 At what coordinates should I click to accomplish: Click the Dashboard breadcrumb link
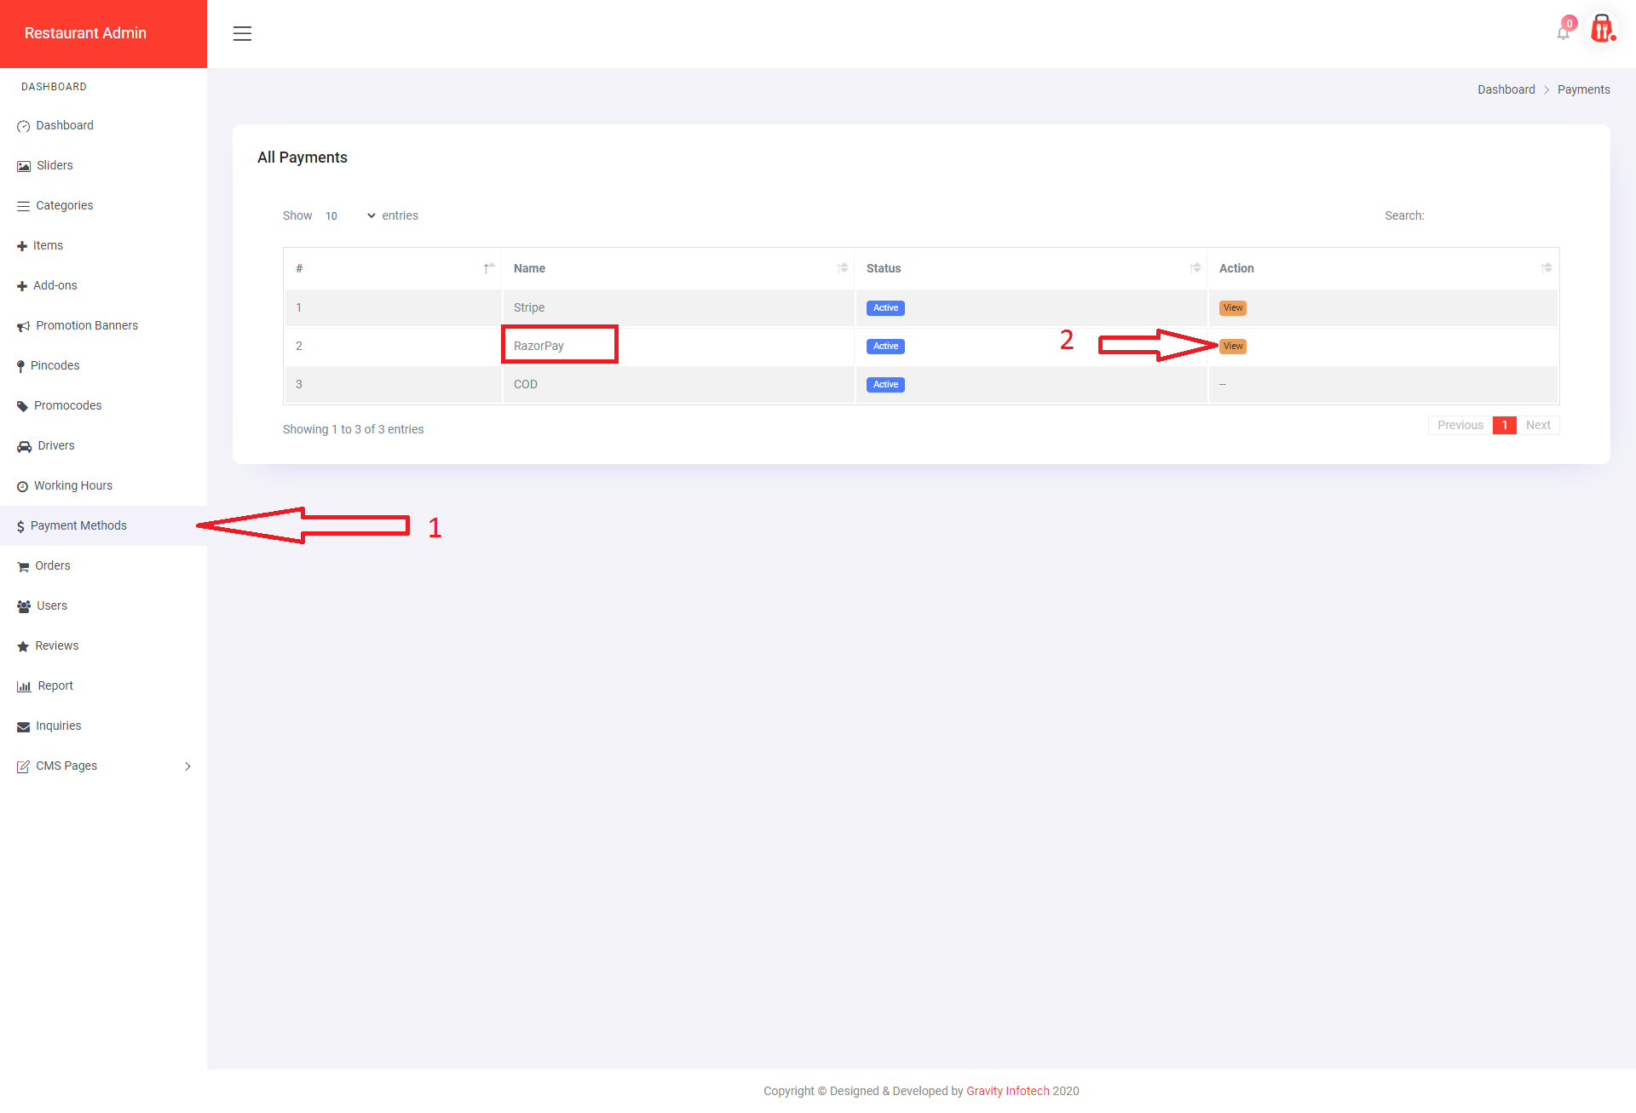pos(1506,89)
